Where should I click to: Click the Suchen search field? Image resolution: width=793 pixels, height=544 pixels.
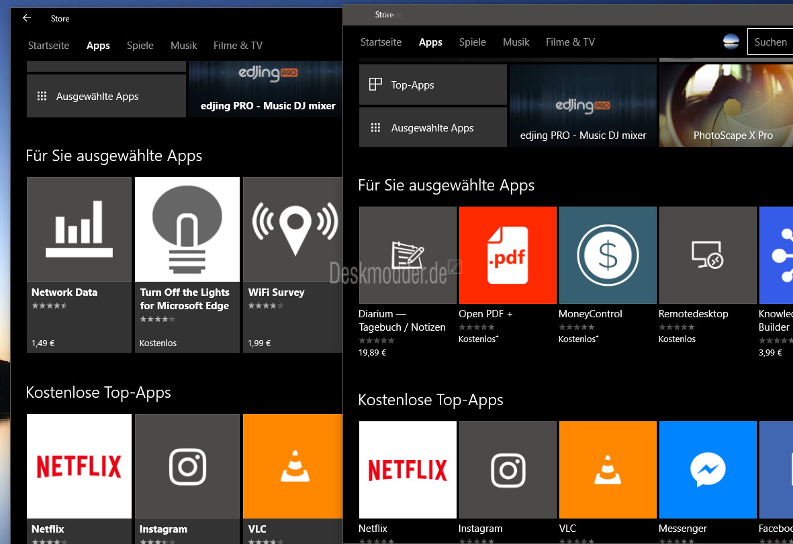click(770, 42)
